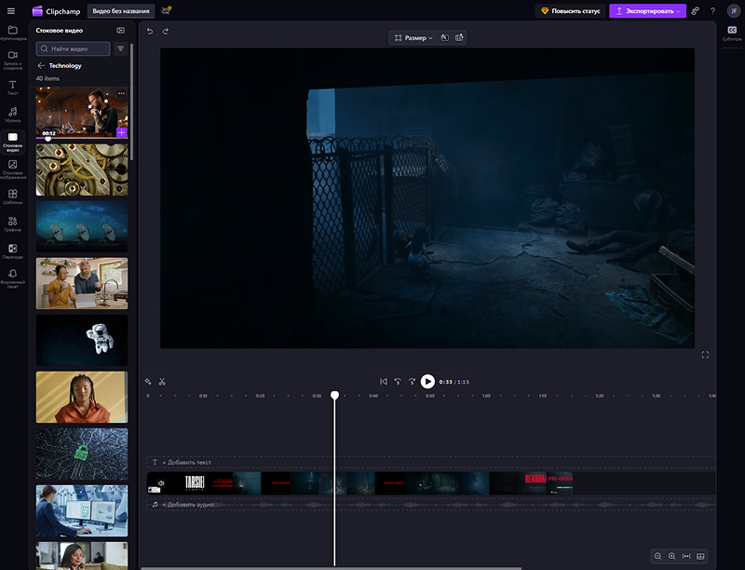Switch to the Шаблоны templates tab
This screenshot has height=570, width=745.
(13, 197)
